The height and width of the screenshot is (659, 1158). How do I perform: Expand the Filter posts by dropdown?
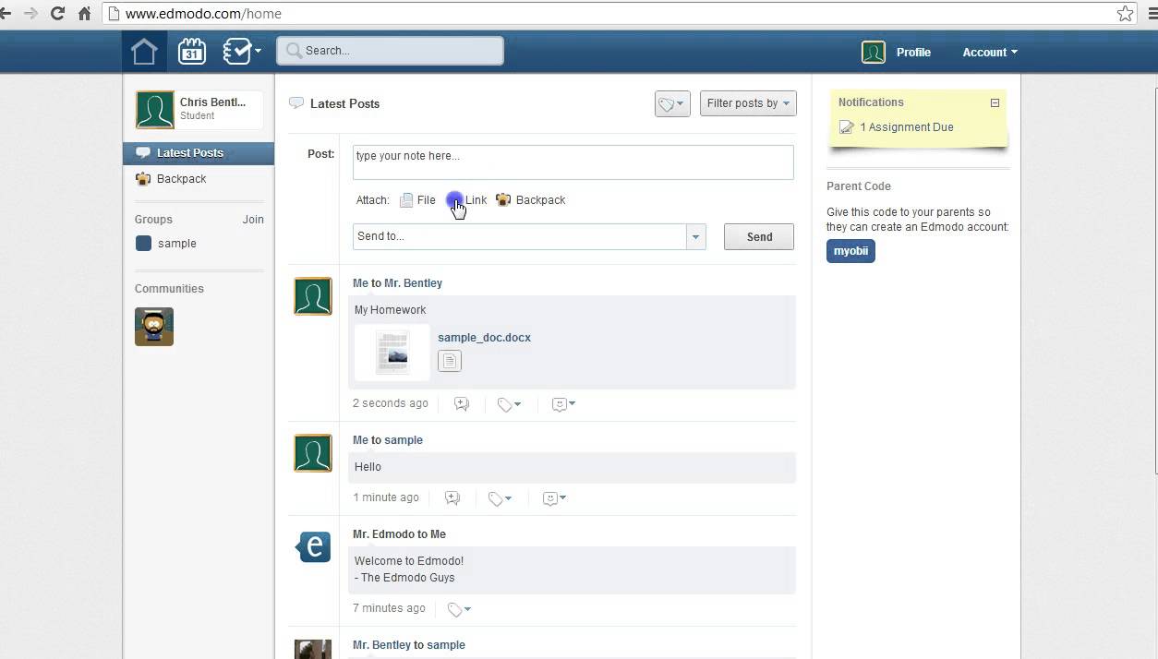click(748, 103)
